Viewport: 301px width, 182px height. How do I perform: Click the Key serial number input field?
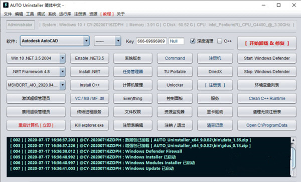(x=152, y=41)
